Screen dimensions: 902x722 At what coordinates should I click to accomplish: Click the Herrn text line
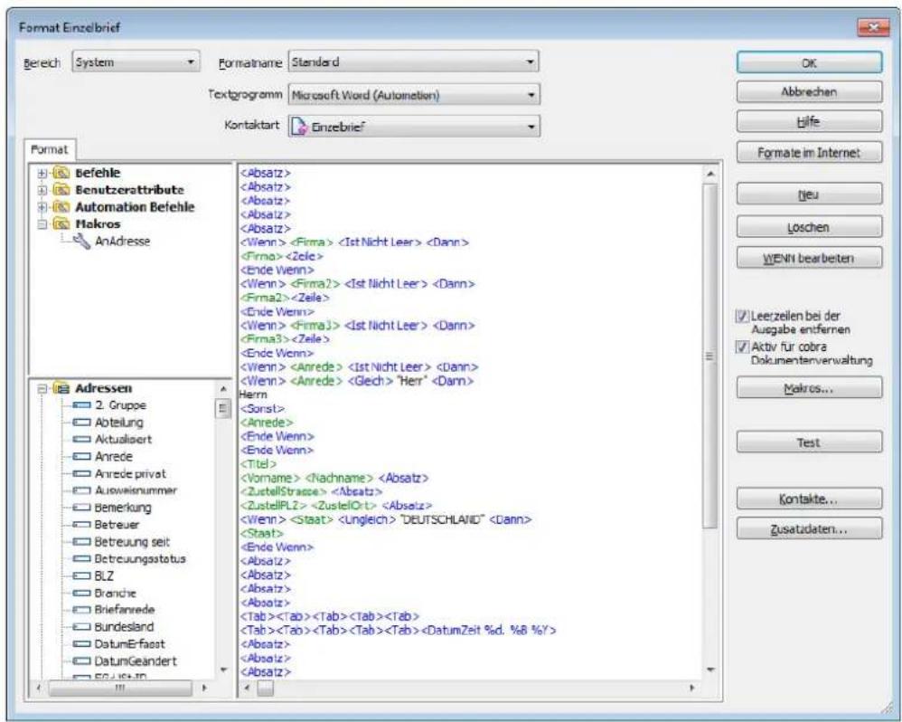point(253,395)
